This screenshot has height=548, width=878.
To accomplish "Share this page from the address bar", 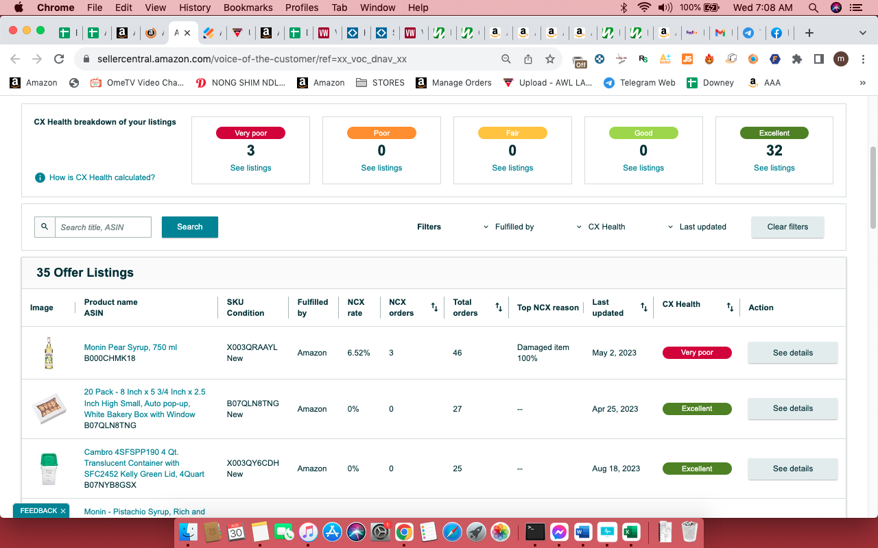I will (x=528, y=59).
